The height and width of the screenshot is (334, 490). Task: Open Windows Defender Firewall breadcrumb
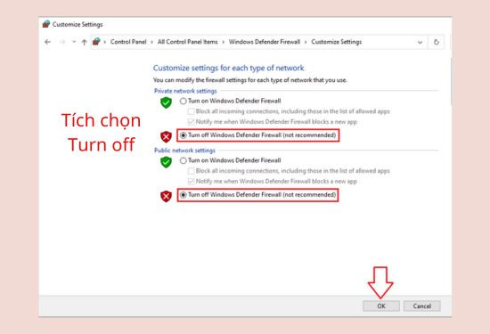point(265,42)
